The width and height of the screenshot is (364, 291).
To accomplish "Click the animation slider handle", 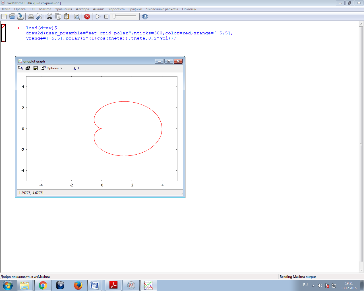I will [x=114, y=16].
